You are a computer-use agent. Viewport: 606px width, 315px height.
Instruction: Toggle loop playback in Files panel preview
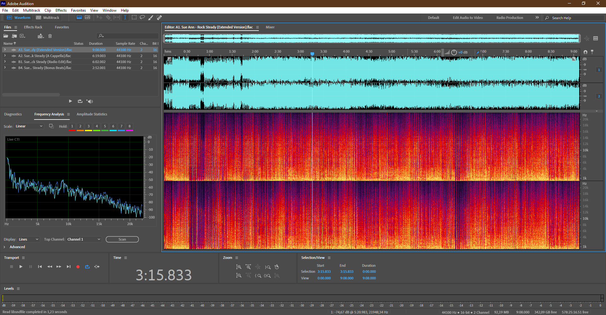[80, 101]
